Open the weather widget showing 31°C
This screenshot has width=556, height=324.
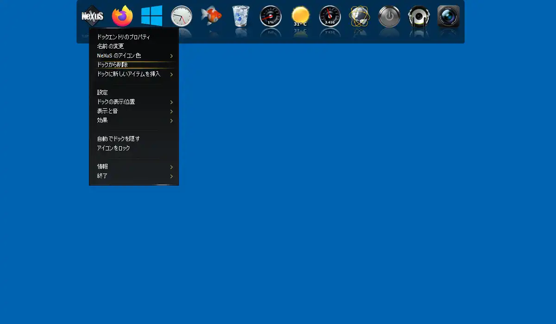tap(300, 17)
